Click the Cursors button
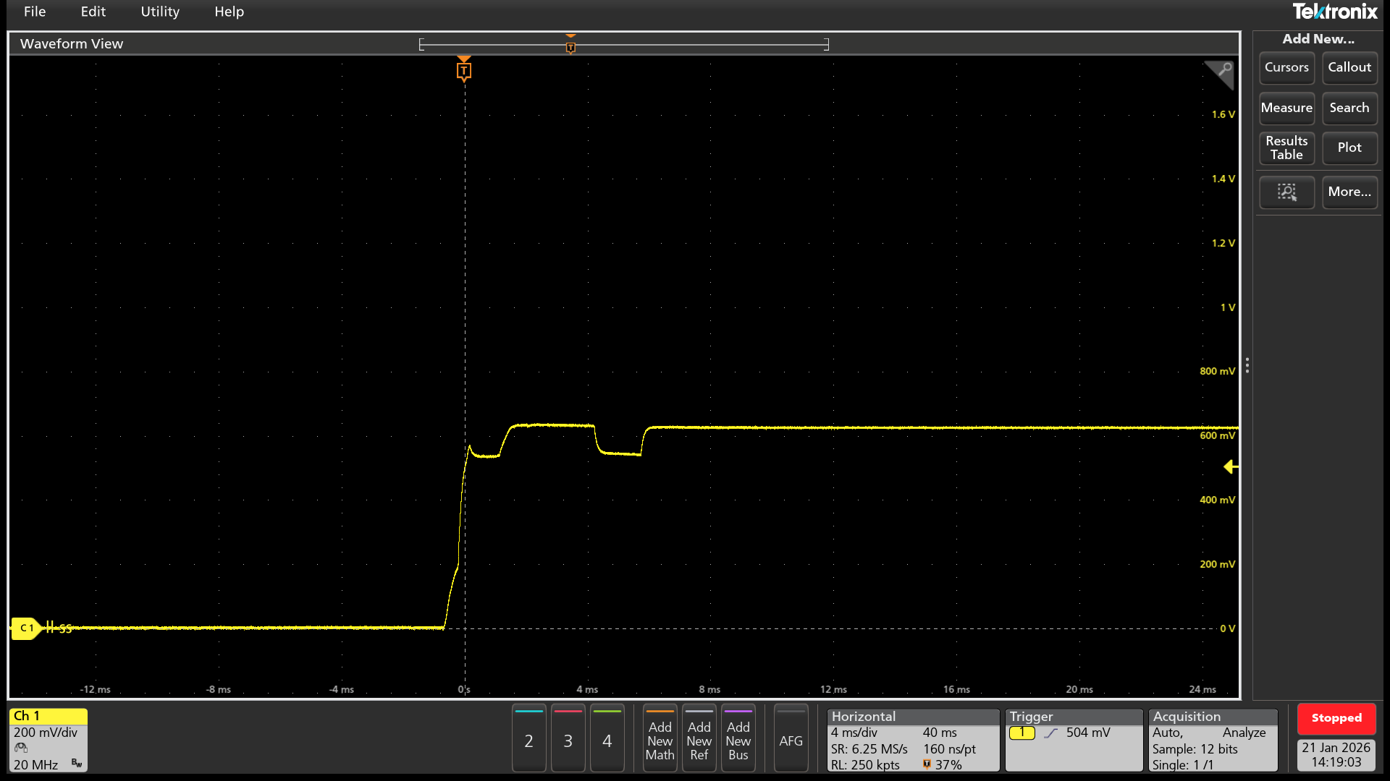The image size is (1390, 781). (x=1286, y=67)
